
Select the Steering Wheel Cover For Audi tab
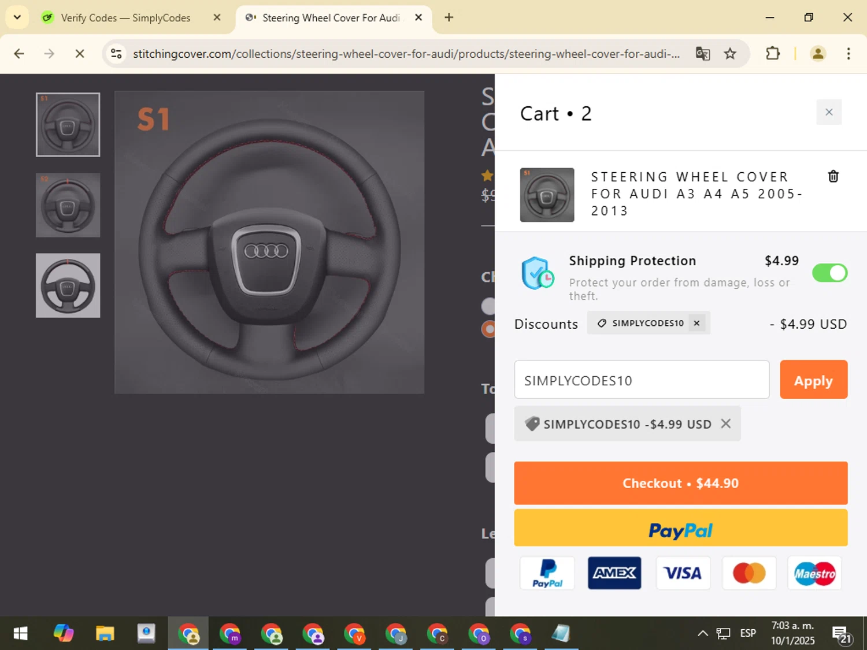click(331, 18)
